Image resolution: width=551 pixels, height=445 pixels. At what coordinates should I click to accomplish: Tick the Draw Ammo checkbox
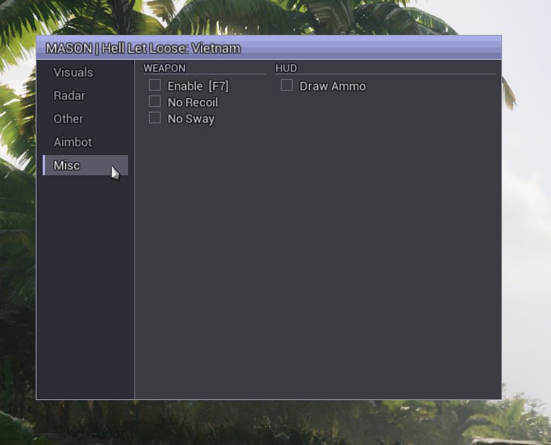[286, 85]
